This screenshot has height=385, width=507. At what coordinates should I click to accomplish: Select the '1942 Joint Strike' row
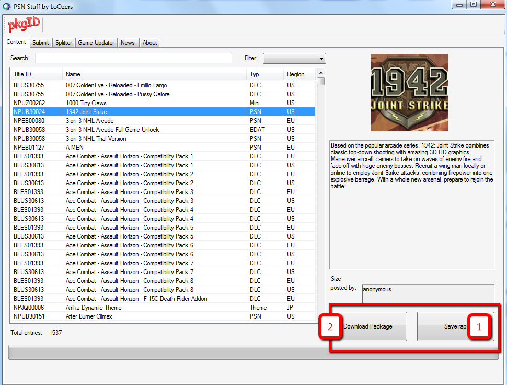pos(163,112)
